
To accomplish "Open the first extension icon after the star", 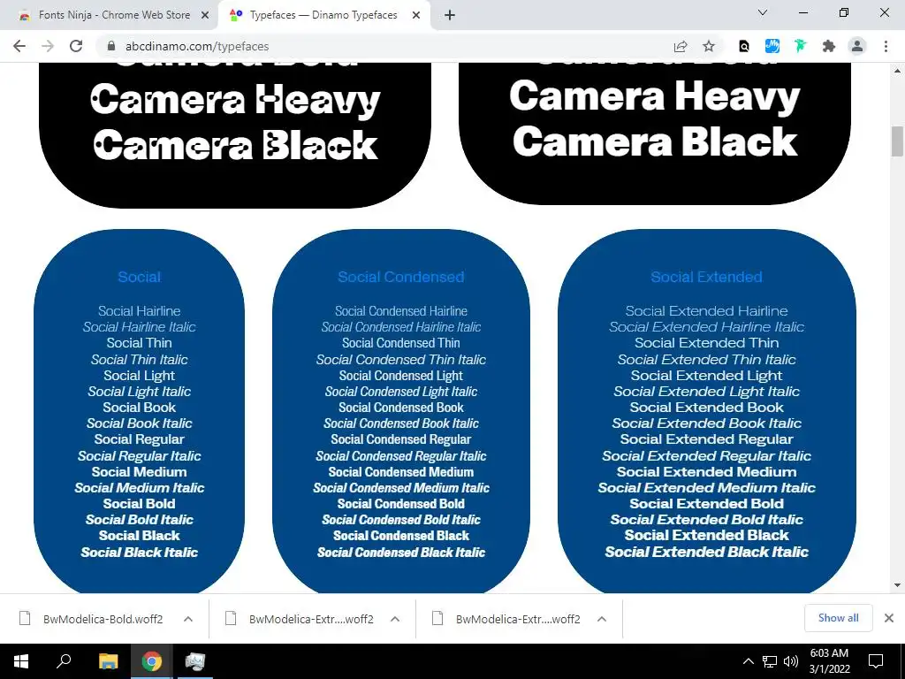I will [x=744, y=46].
